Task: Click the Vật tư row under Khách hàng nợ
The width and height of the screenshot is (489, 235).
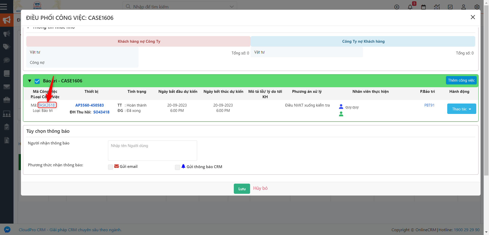Action: click(82, 52)
